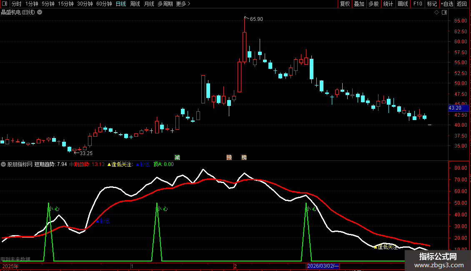Click the 减 event marker on chart
The height and width of the screenshot is (271, 471).
[177, 157]
